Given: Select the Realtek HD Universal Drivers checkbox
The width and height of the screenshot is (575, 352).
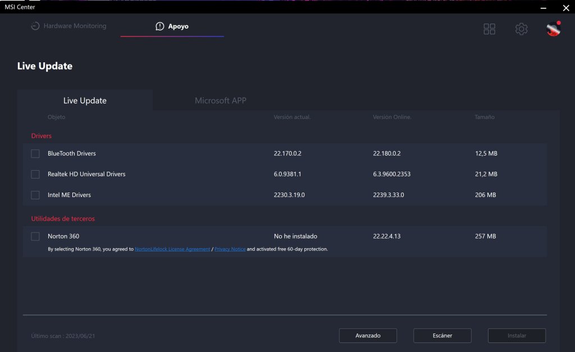Looking at the screenshot, I should coord(35,174).
